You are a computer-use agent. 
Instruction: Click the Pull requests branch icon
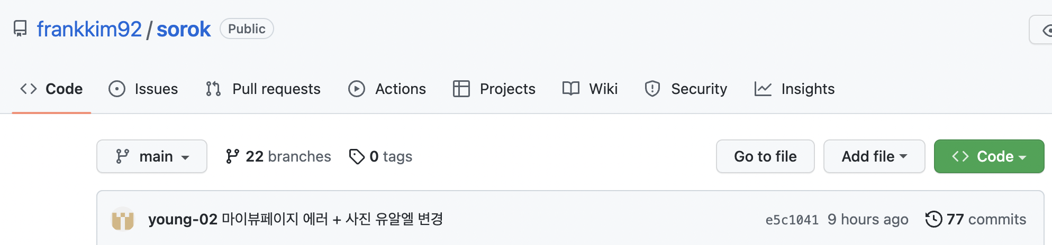pyautogui.click(x=213, y=89)
